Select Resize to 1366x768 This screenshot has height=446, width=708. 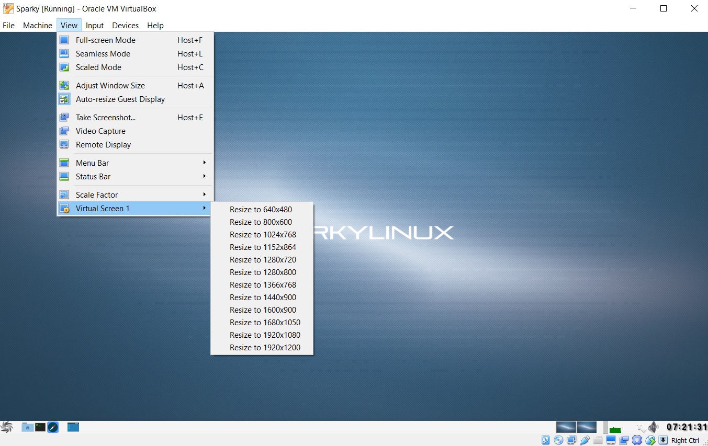coord(262,285)
